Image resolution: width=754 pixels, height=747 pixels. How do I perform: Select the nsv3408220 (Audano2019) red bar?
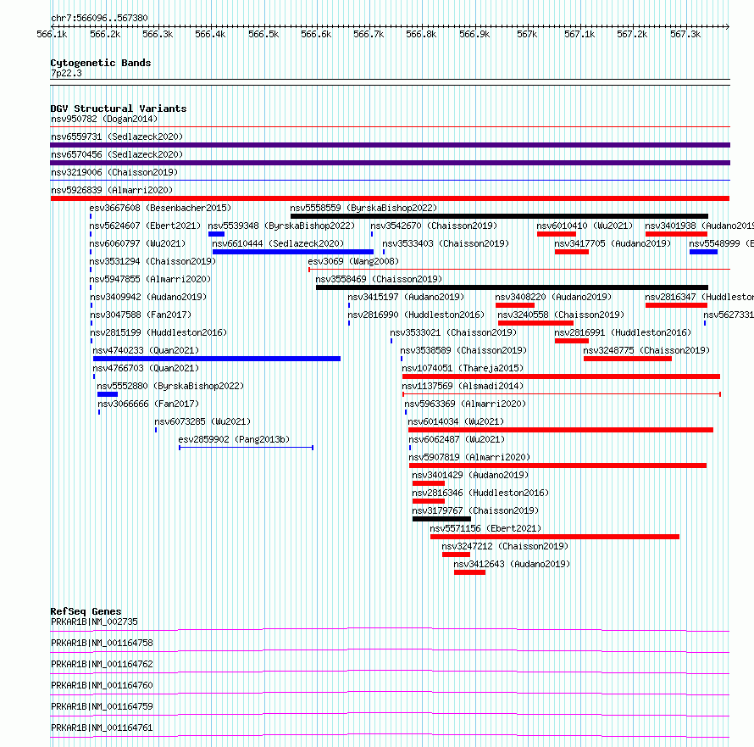click(515, 305)
